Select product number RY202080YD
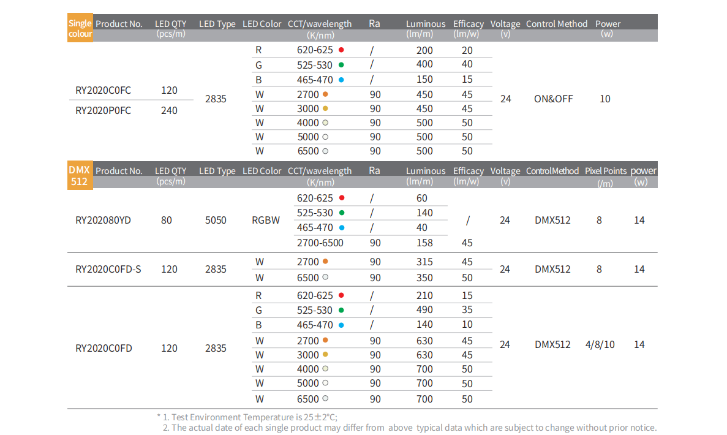The image size is (727, 435). tap(103, 220)
